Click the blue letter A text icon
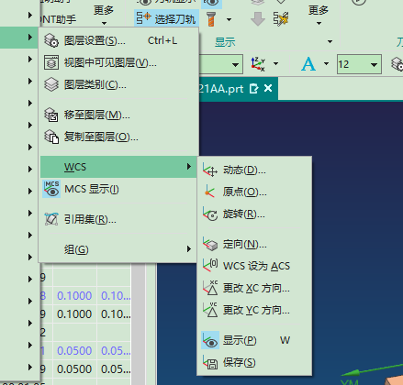The height and width of the screenshot is (385, 403). pos(308,64)
